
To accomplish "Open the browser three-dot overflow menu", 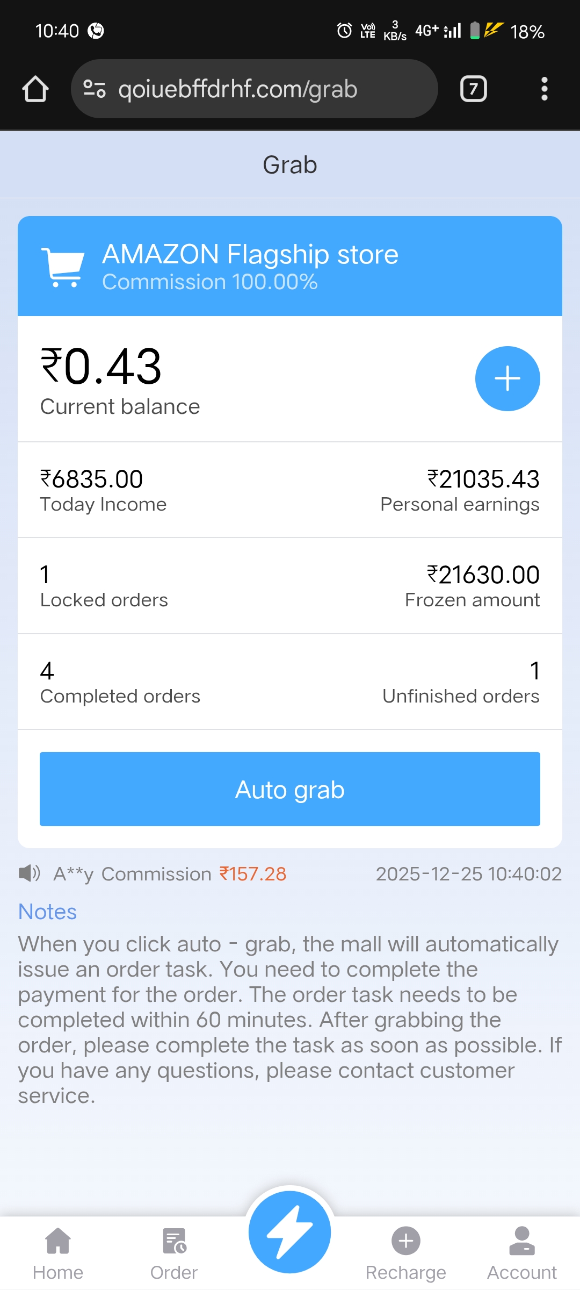I will (544, 89).
